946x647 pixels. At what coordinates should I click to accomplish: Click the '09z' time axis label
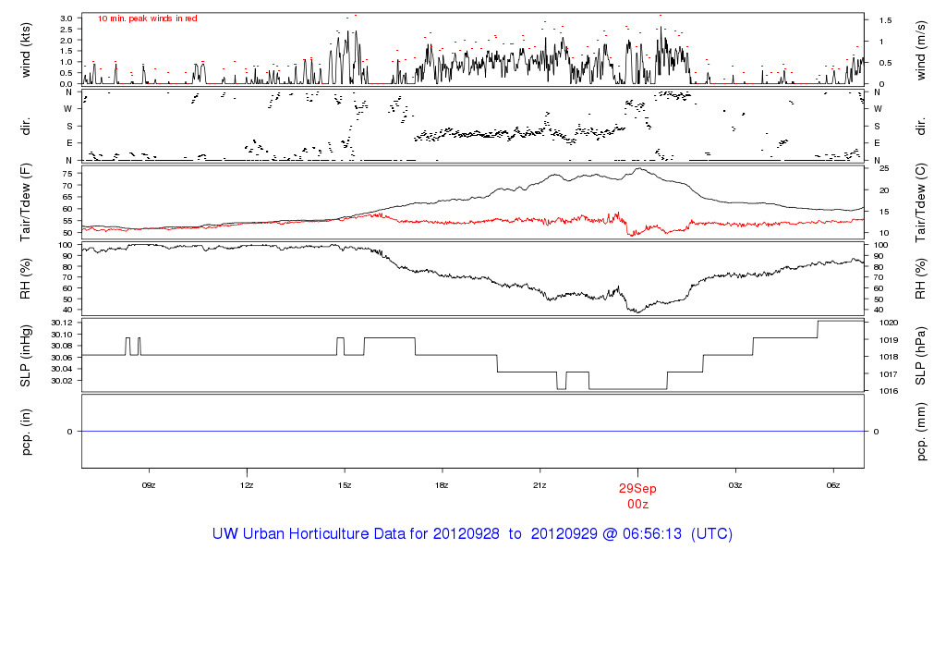149,485
